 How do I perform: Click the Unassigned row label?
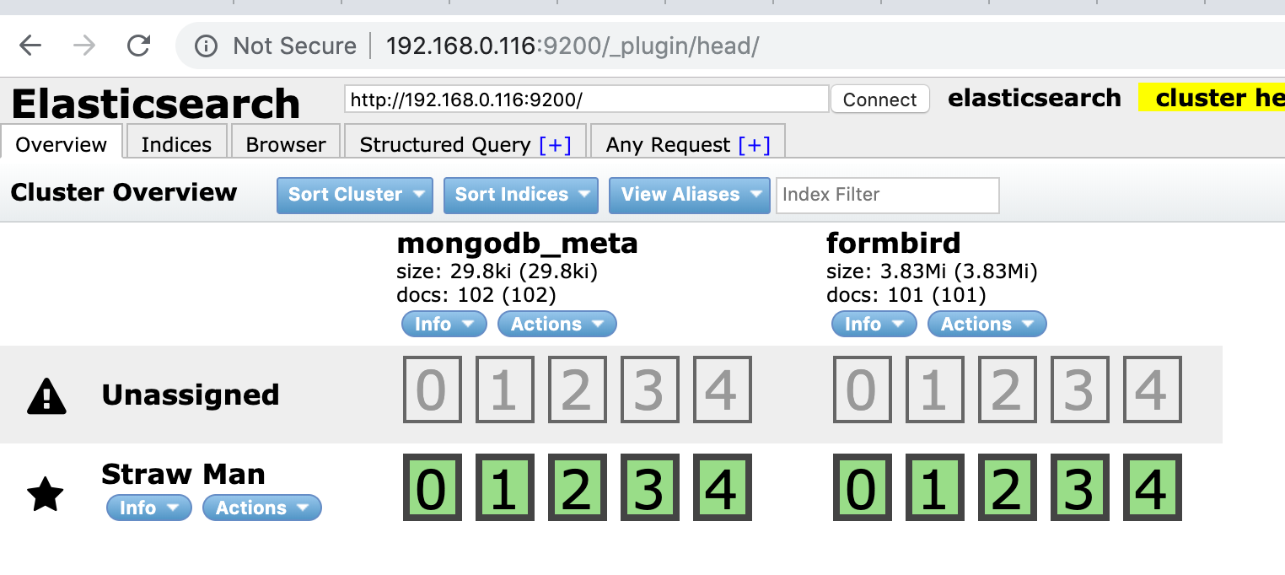click(x=190, y=395)
